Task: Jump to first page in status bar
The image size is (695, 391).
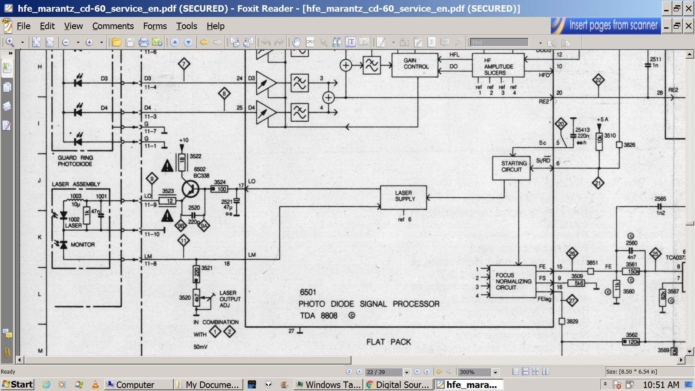Action: click(349, 372)
